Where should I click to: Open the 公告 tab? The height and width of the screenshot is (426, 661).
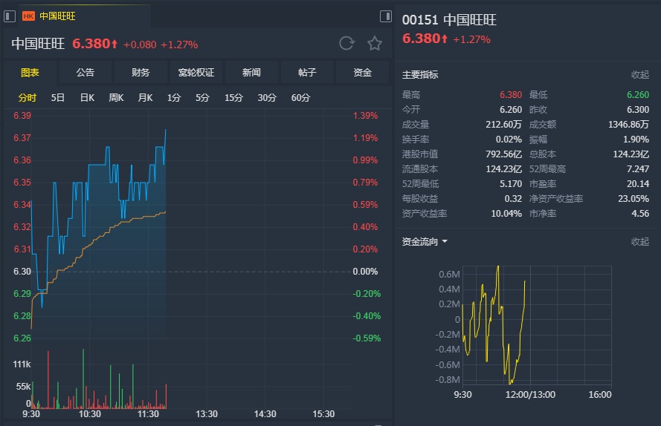tap(86, 73)
